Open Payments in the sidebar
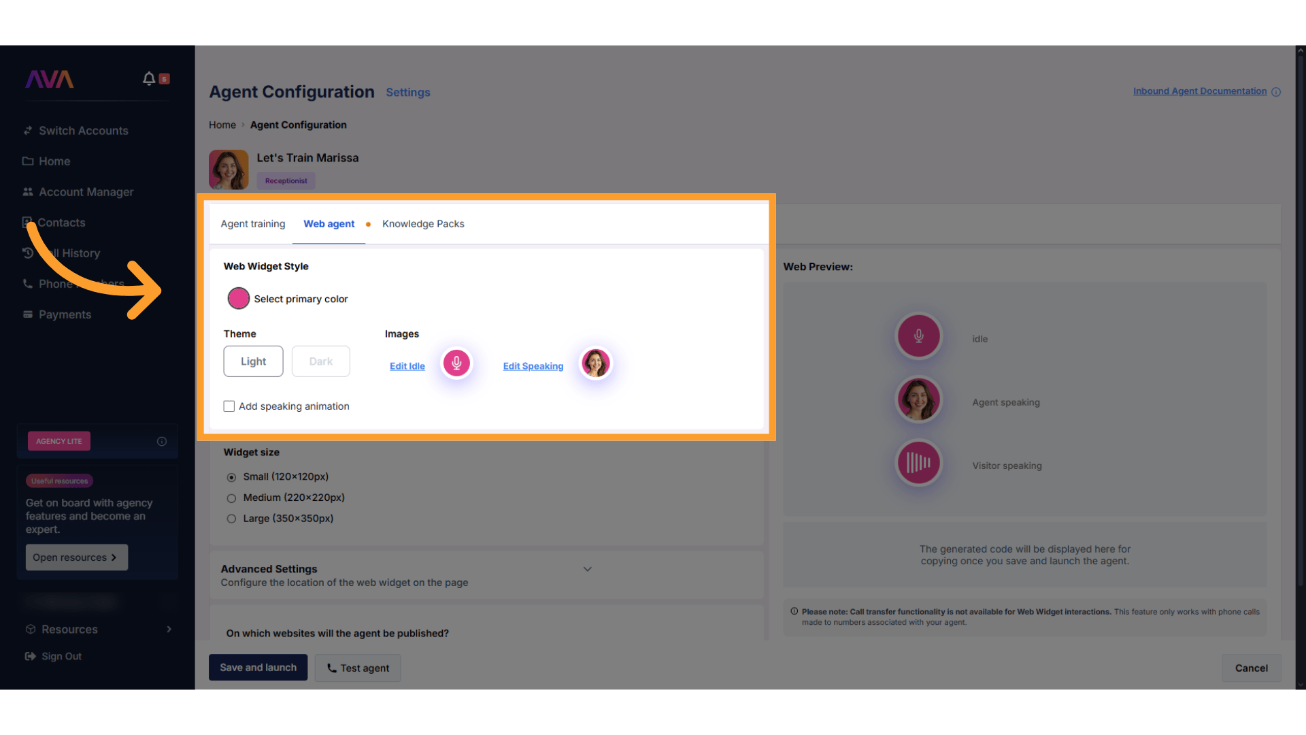This screenshot has height=735, width=1306. pyautogui.click(x=65, y=314)
